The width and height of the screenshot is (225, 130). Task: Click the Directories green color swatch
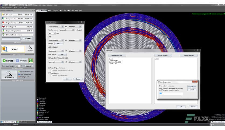click(38, 105)
